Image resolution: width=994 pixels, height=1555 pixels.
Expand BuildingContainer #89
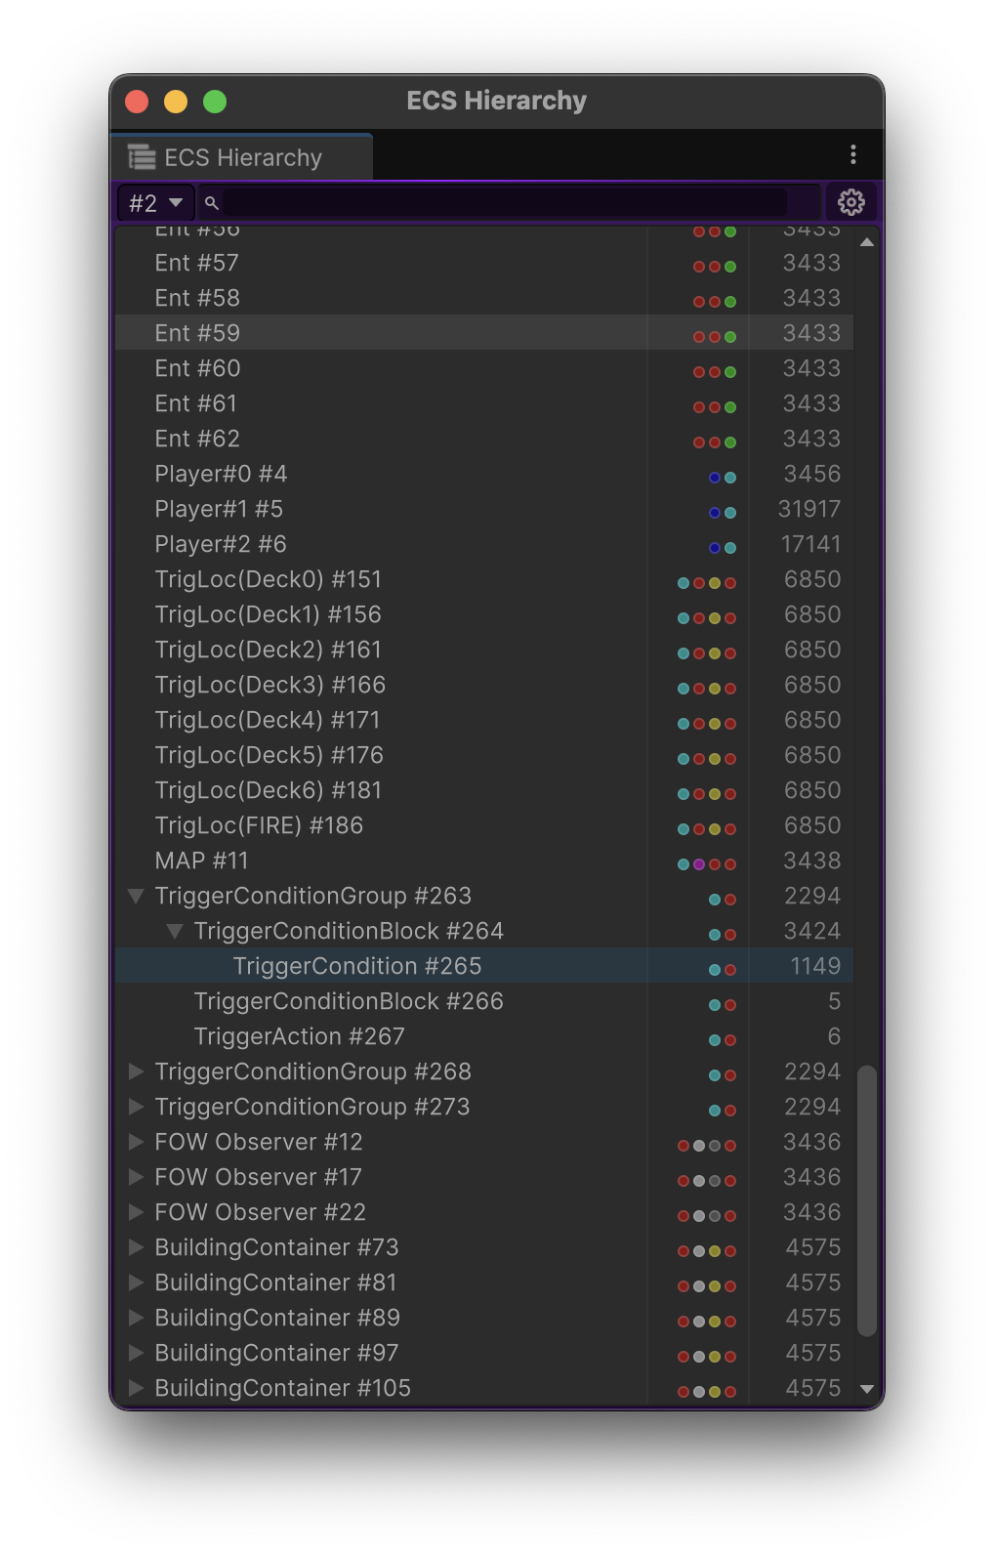tap(137, 1318)
